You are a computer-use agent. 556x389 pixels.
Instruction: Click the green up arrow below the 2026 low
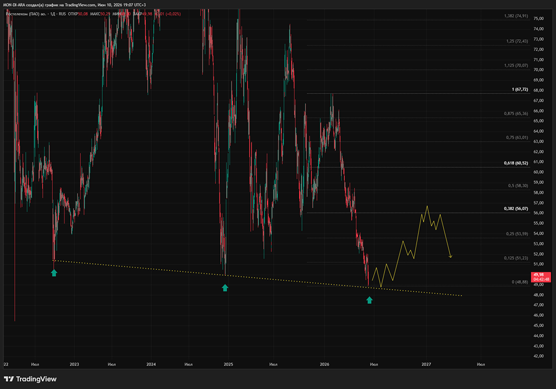370,300
